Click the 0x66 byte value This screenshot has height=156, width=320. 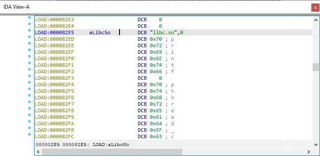tap(156, 71)
